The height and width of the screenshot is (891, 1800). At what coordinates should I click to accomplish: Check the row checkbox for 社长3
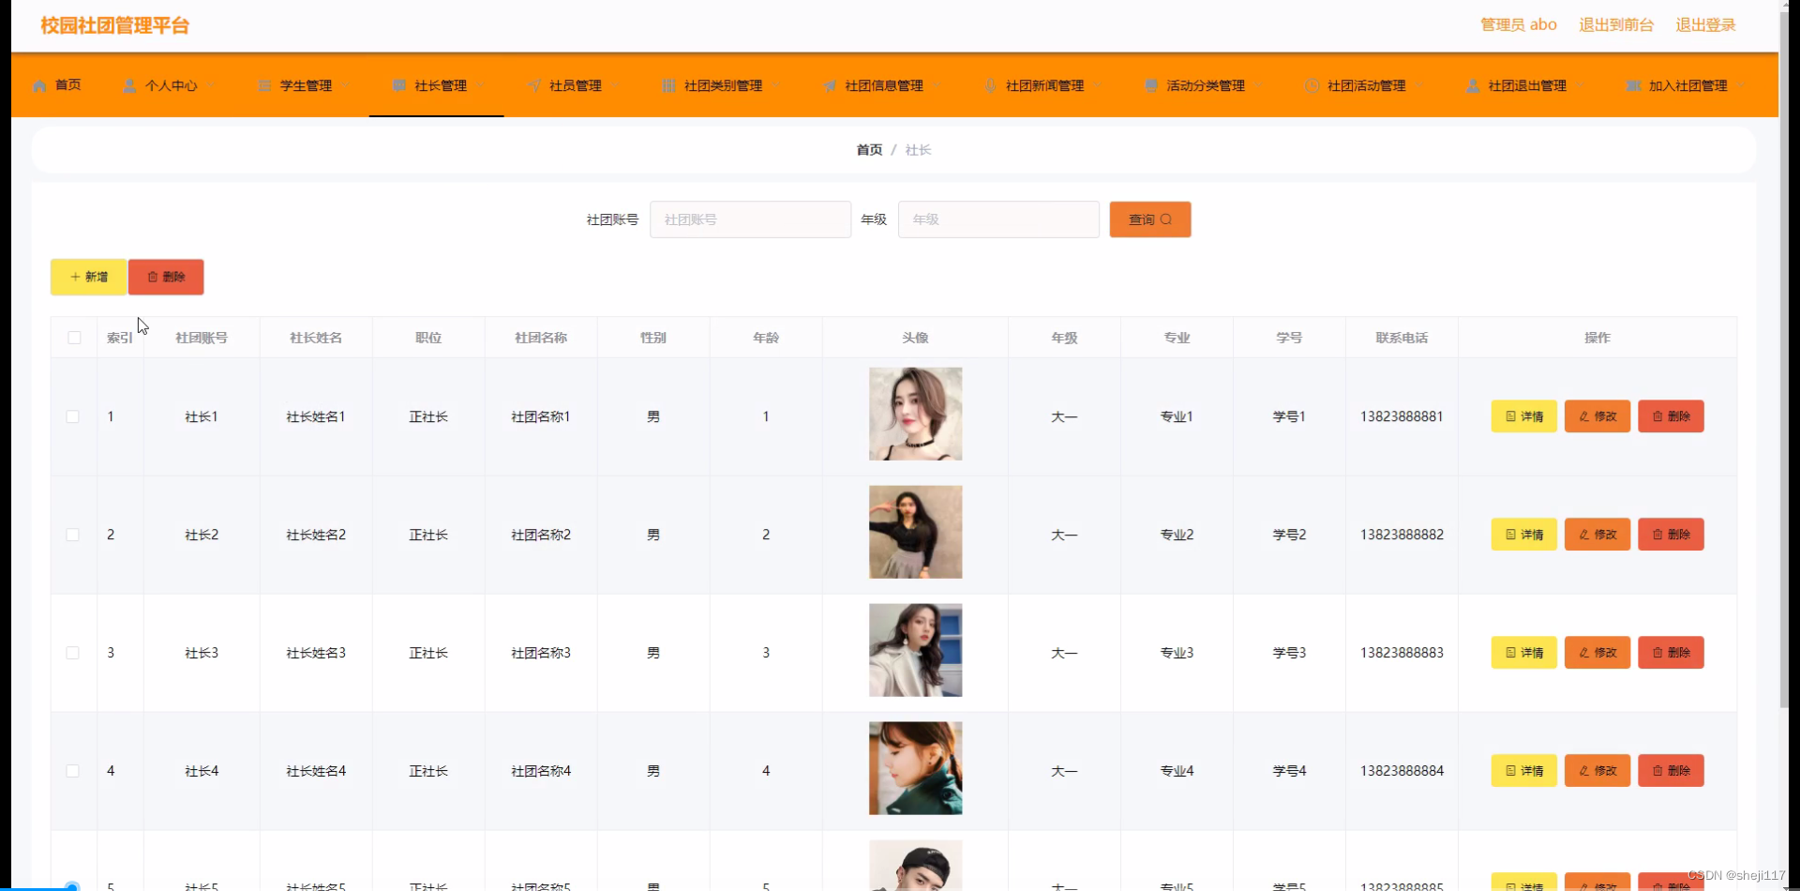click(74, 652)
